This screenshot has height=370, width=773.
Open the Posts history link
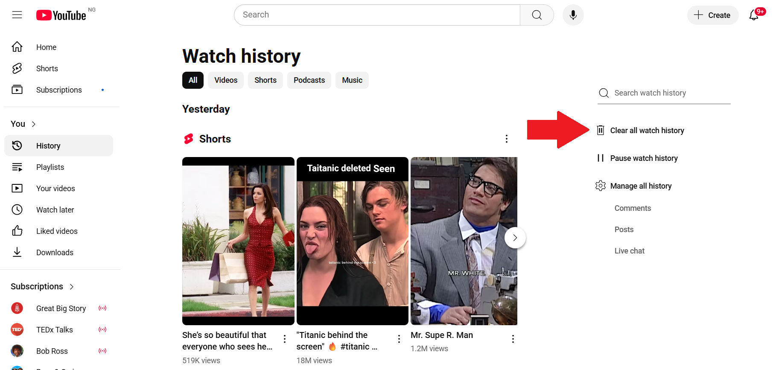click(624, 230)
